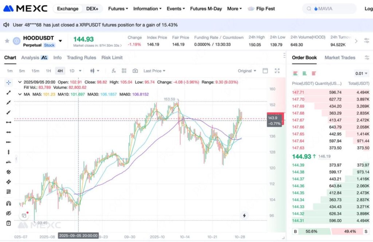Switch order book to buy-only view

coord(304,73)
